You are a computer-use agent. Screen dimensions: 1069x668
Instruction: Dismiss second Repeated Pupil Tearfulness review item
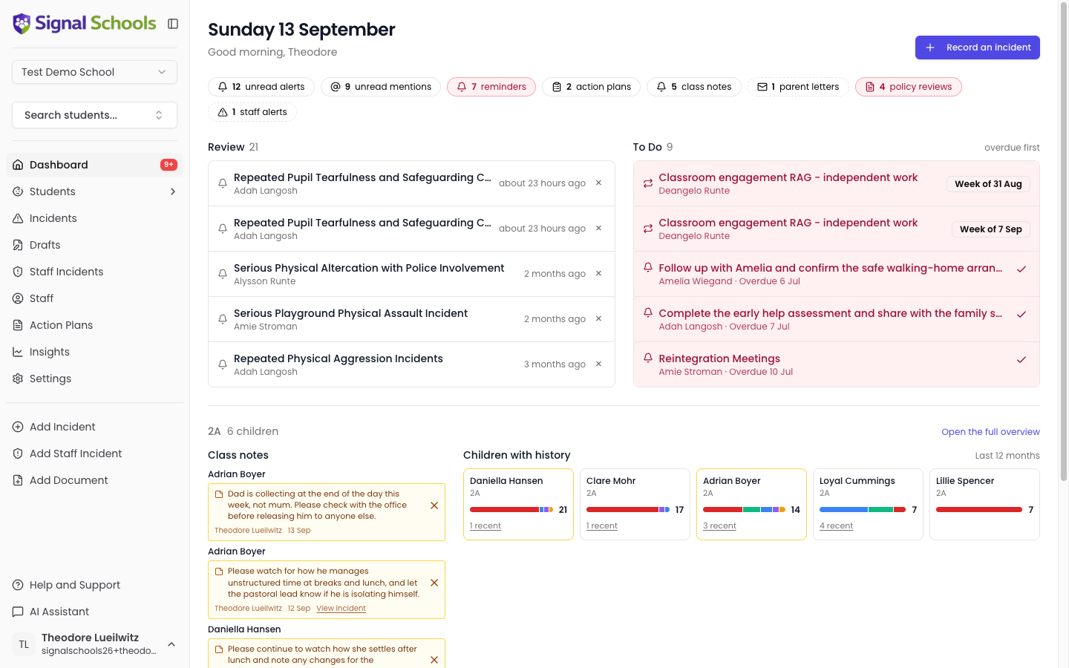coord(598,229)
